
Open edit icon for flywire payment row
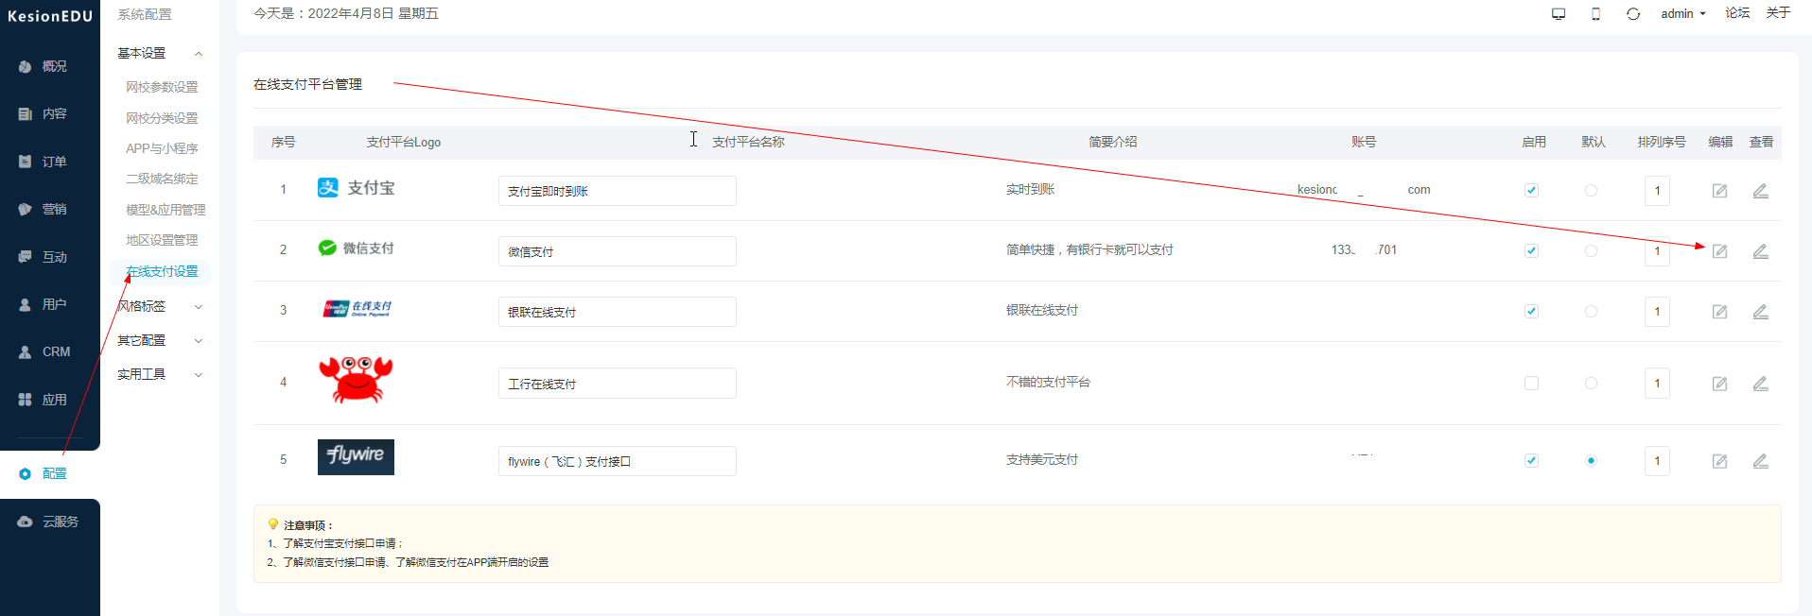point(1719,461)
